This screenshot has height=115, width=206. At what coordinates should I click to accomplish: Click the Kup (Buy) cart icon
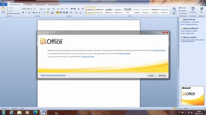point(201,10)
